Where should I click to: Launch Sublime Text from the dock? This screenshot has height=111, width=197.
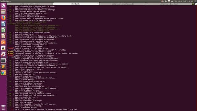click(x=3, y=67)
